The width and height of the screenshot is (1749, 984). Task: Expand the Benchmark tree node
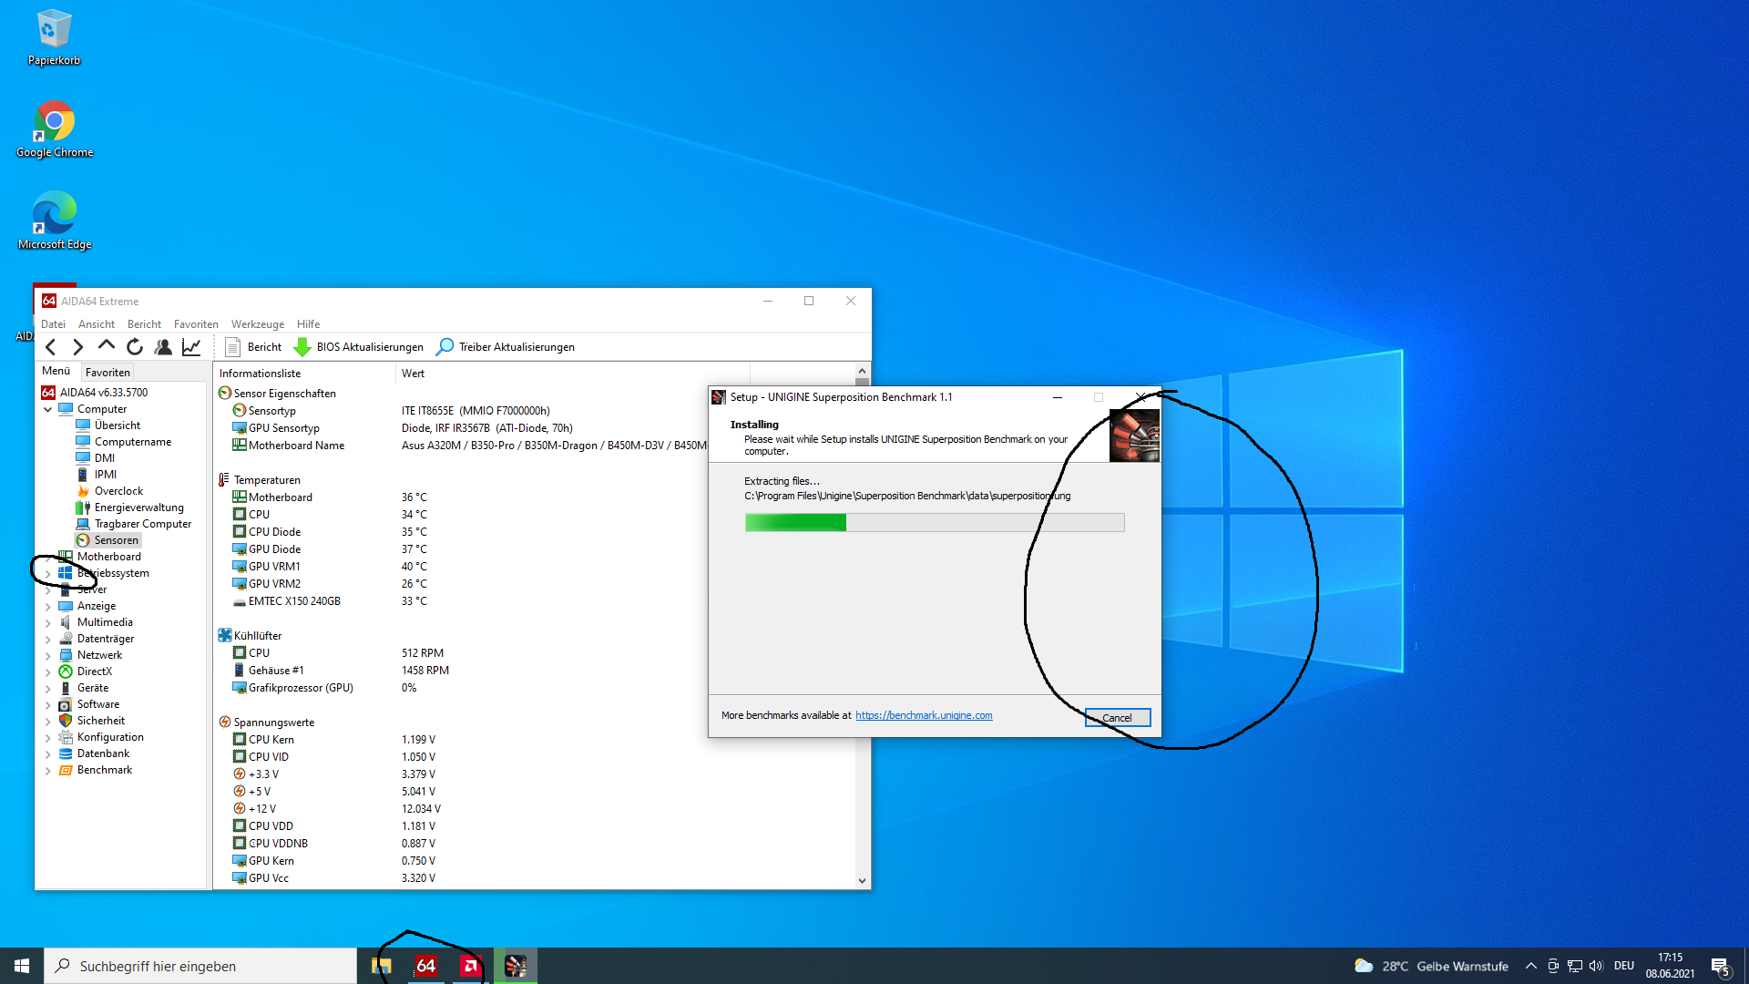point(48,770)
